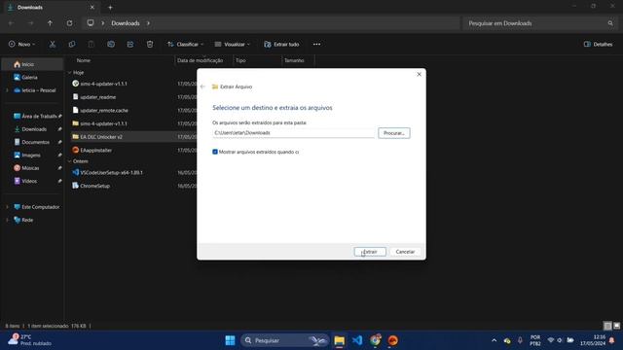Click Extrair tudo in toolbar

281,44
